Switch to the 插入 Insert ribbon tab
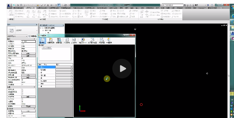 click(137, 8)
